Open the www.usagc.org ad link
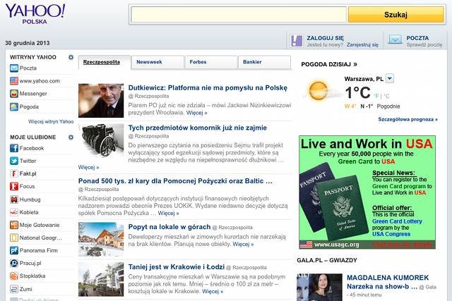The image size is (452, 301). [x=336, y=245]
